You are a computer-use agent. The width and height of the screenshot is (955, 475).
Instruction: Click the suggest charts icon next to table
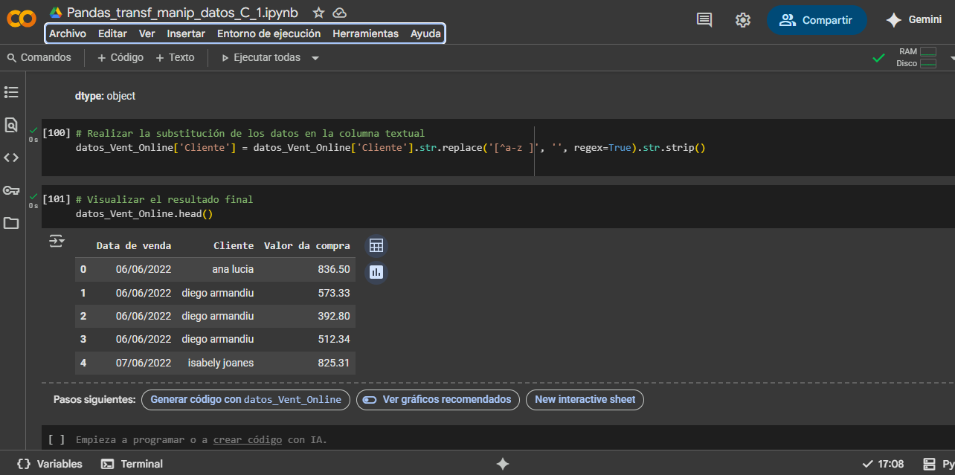pyautogui.click(x=376, y=272)
